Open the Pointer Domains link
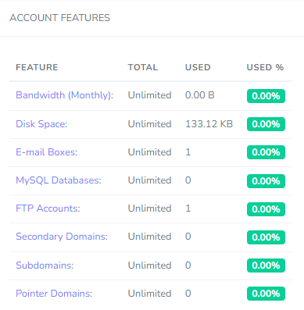304x310 pixels. (54, 294)
